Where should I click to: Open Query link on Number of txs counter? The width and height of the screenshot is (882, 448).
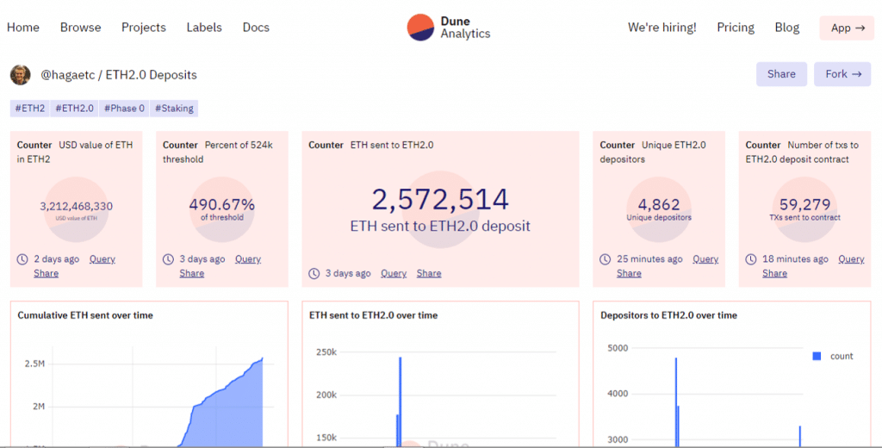pyautogui.click(x=851, y=259)
